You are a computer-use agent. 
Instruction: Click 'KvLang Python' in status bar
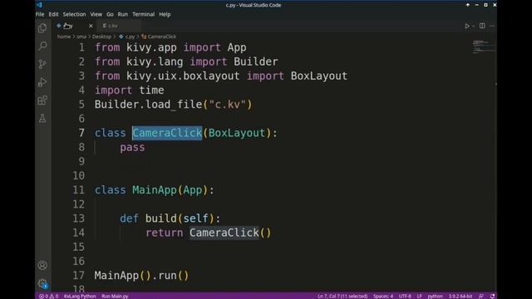pos(80,296)
